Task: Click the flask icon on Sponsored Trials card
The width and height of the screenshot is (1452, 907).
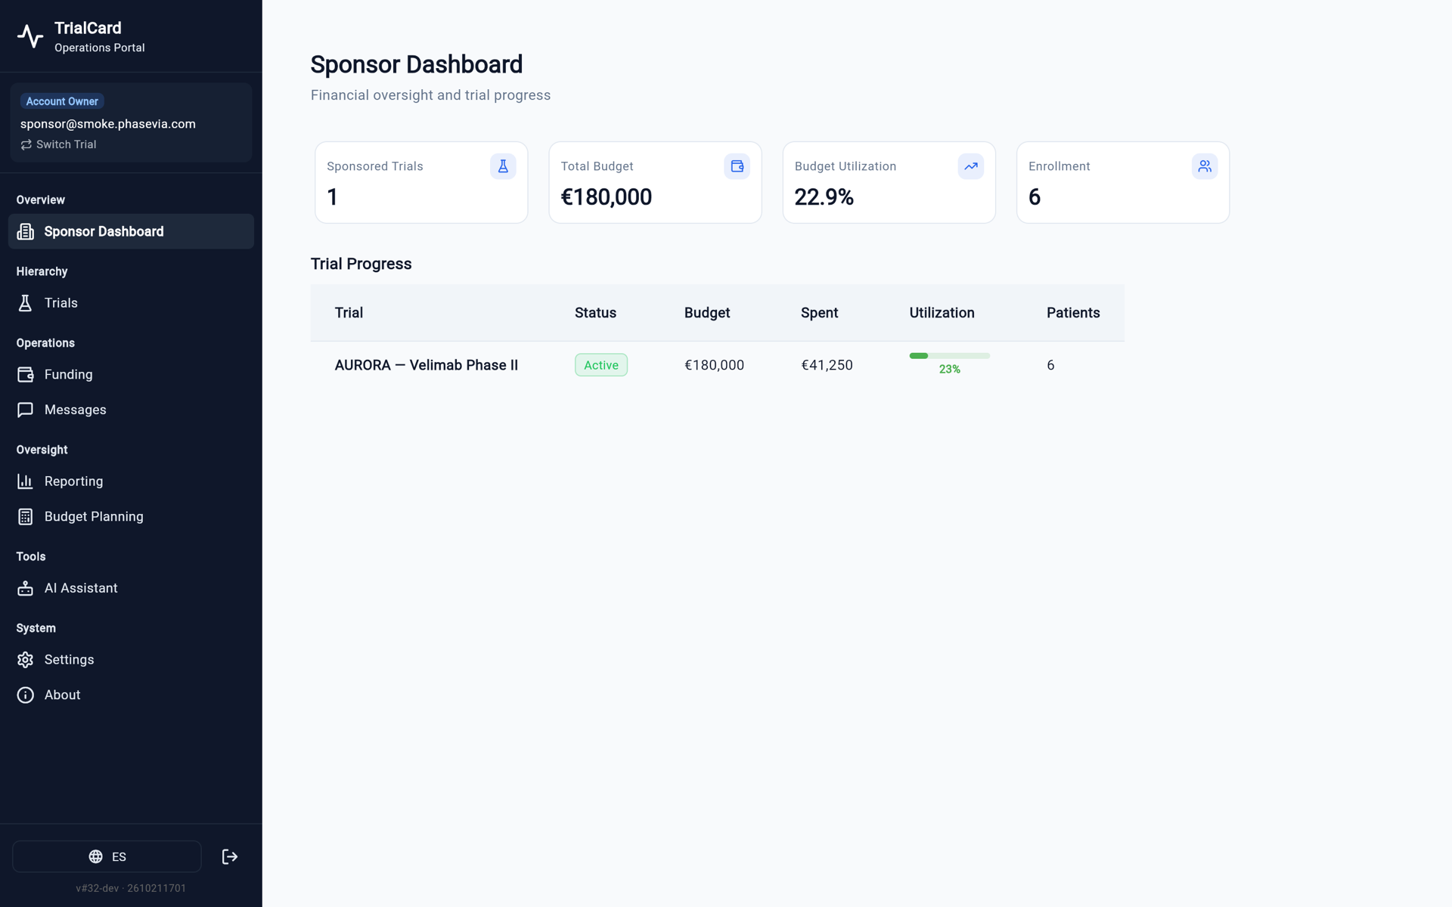Action: click(503, 166)
